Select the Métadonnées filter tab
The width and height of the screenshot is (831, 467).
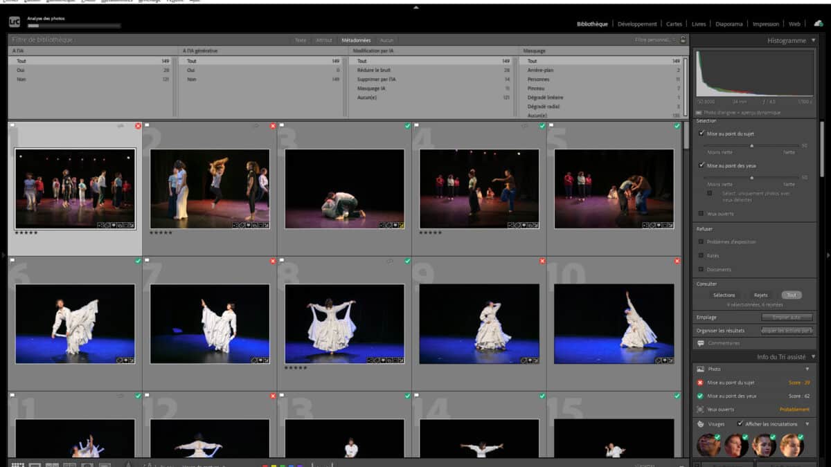(357, 40)
